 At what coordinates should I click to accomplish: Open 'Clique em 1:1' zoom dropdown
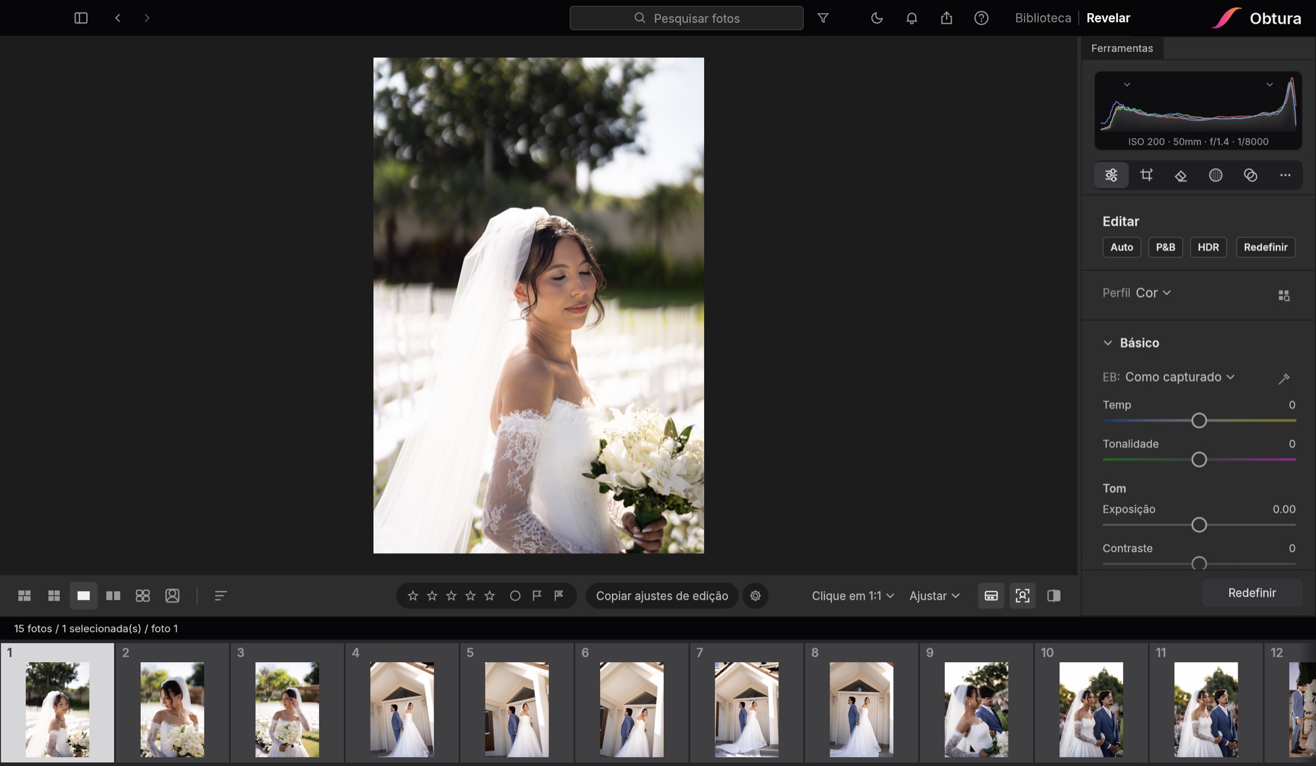853,596
